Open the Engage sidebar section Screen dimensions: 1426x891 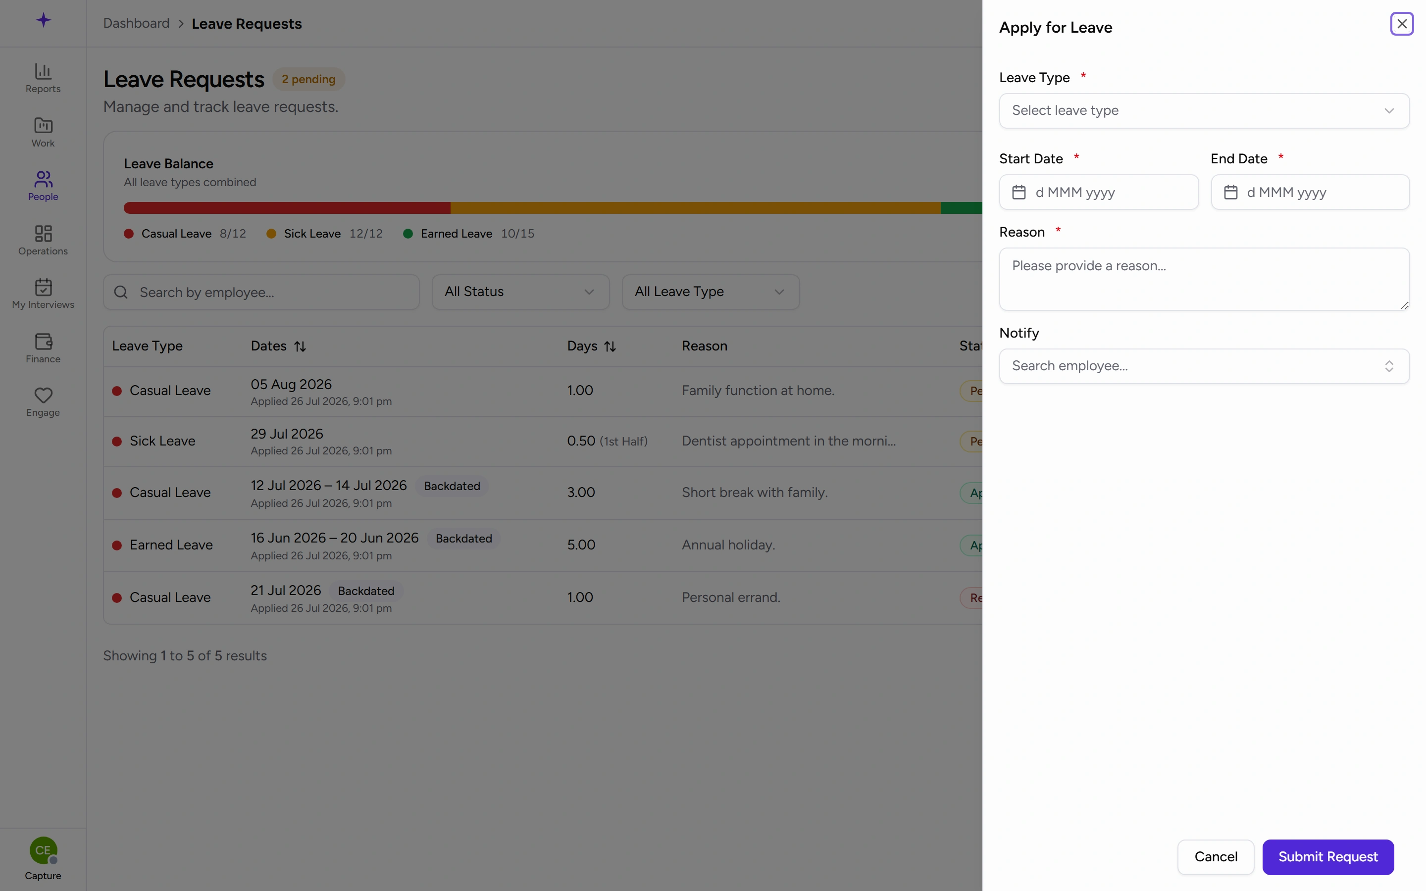[43, 402]
